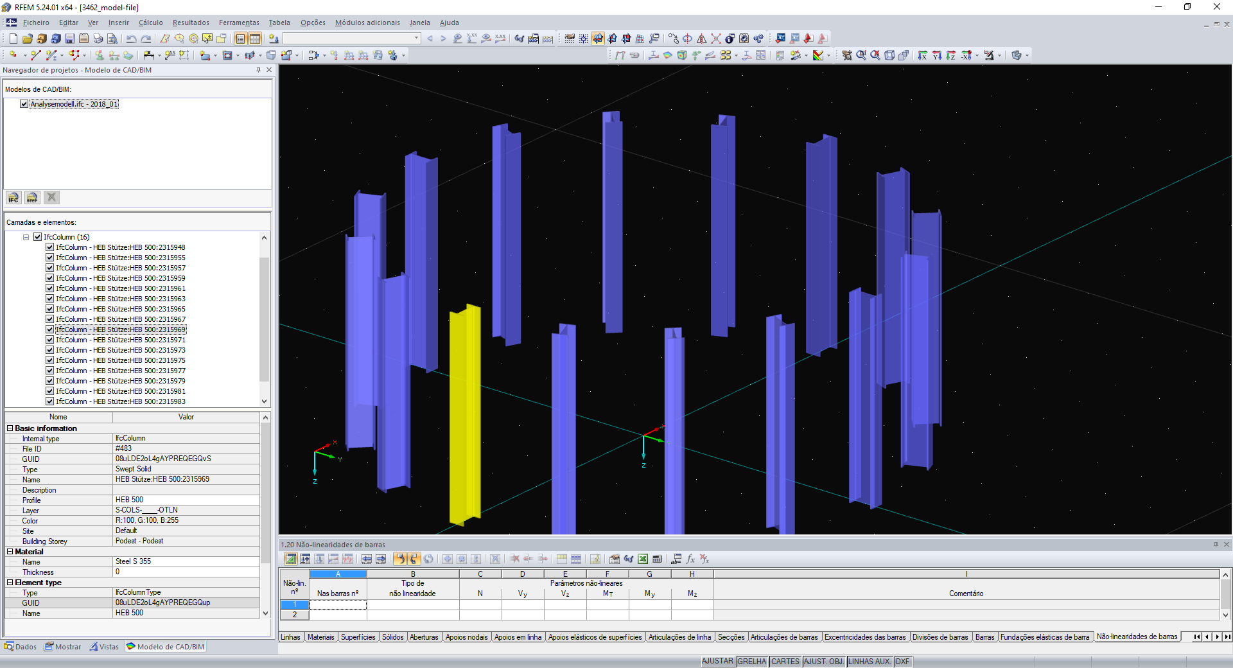Click the New model icon in toolbar
Image resolution: width=1233 pixels, height=668 pixels.
(13, 39)
